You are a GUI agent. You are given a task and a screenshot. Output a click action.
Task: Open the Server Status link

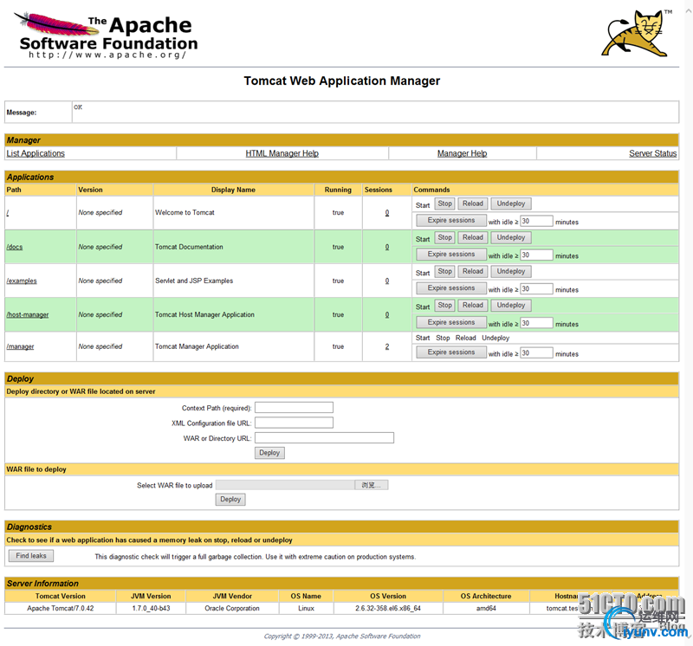(x=652, y=153)
